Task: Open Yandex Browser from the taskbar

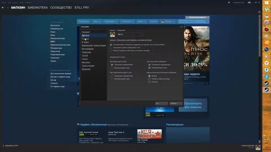Action: (x=266, y=63)
